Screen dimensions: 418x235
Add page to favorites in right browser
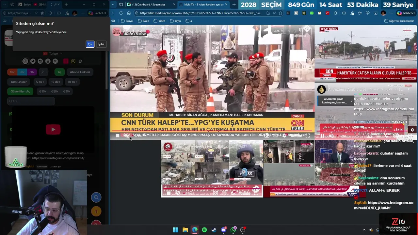280,13
